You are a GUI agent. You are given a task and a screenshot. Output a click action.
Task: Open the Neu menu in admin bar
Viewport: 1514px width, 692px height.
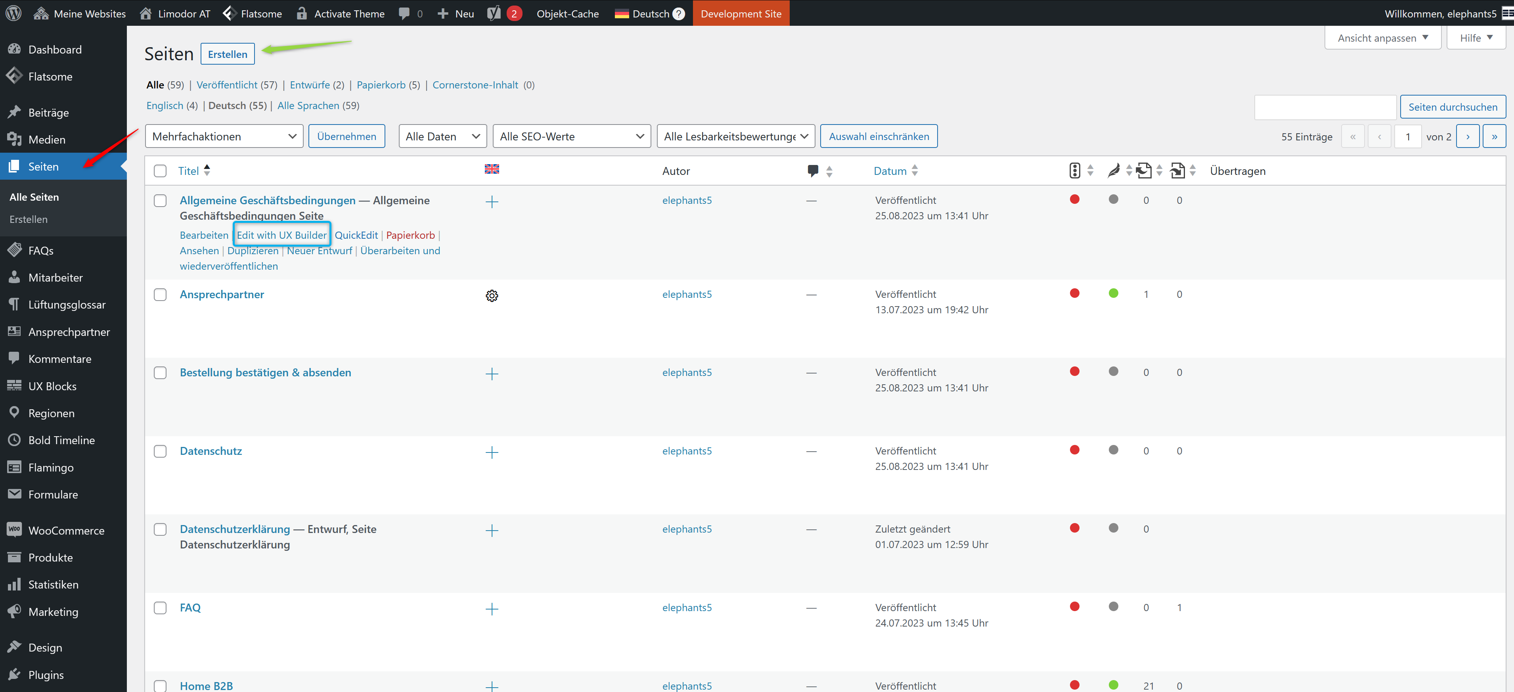(x=456, y=13)
